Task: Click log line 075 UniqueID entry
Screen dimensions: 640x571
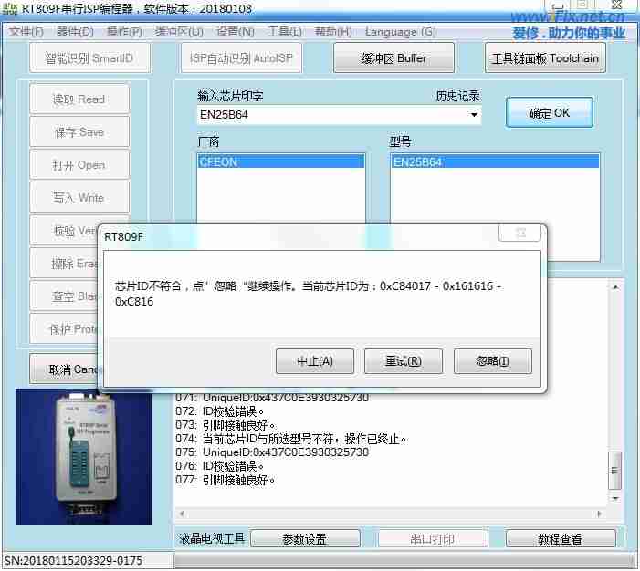Action: pos(272,452)
